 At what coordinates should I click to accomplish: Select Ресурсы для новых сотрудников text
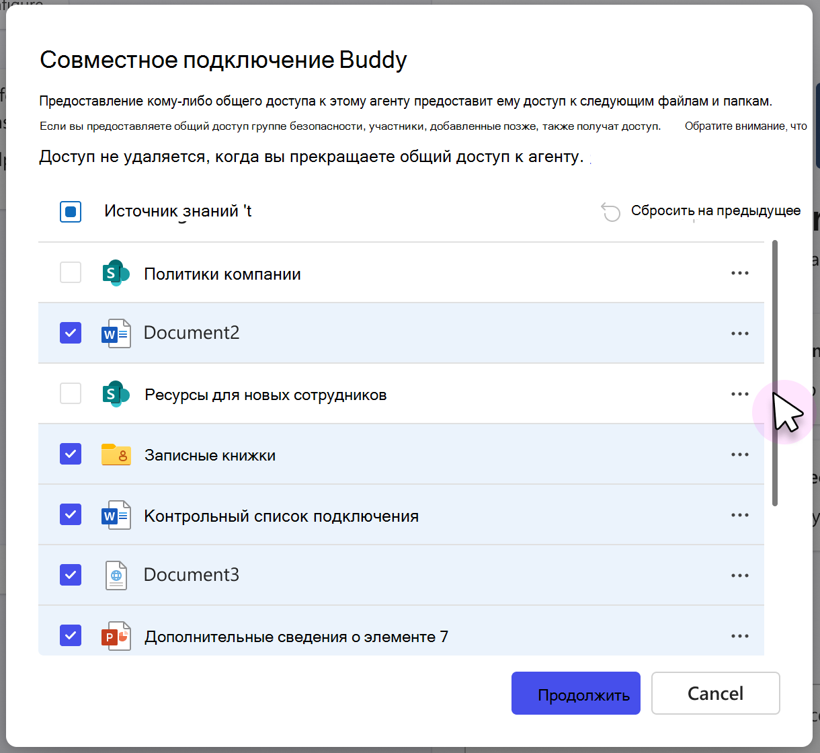coord(265,395)
